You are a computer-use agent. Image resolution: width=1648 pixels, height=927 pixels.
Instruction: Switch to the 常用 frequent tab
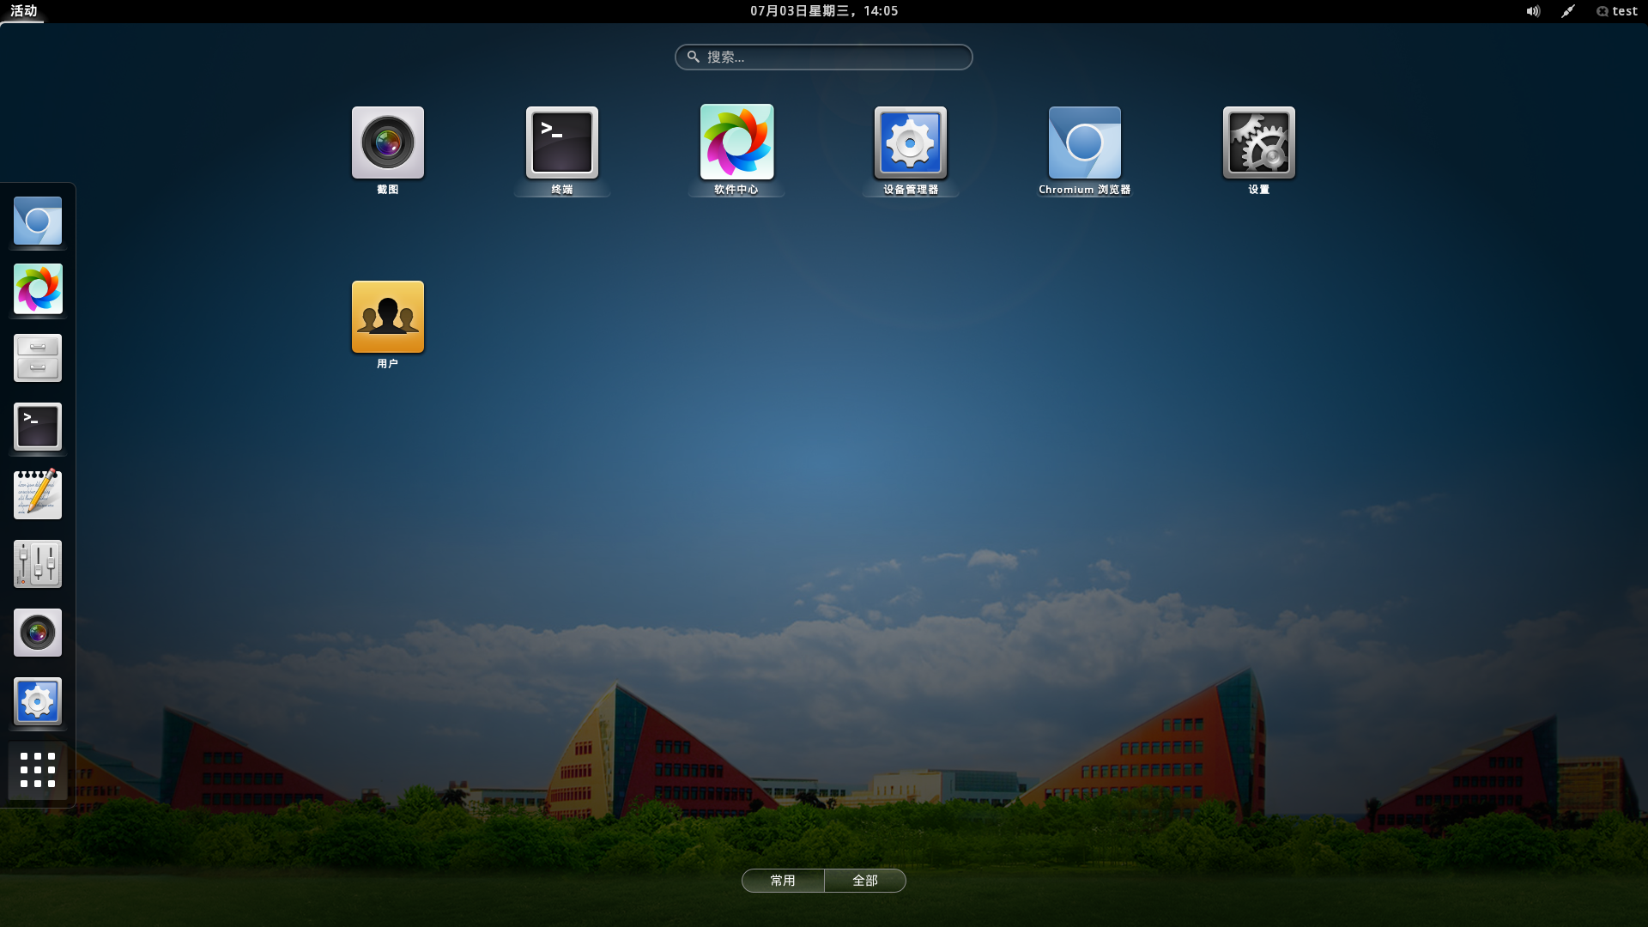(783, 881)
